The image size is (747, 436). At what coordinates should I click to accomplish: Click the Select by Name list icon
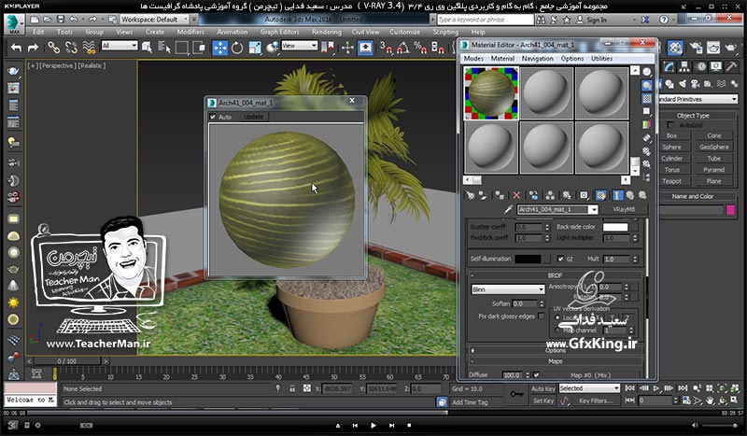pyautogui.click(x=164, y=48)
